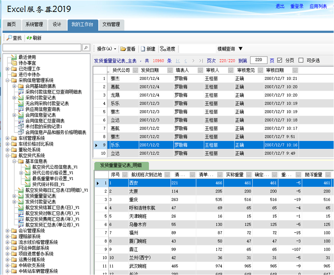Screen dimensions: 334x275
Task: Click inside the 到第 page number box
Action: pos(258,60)
